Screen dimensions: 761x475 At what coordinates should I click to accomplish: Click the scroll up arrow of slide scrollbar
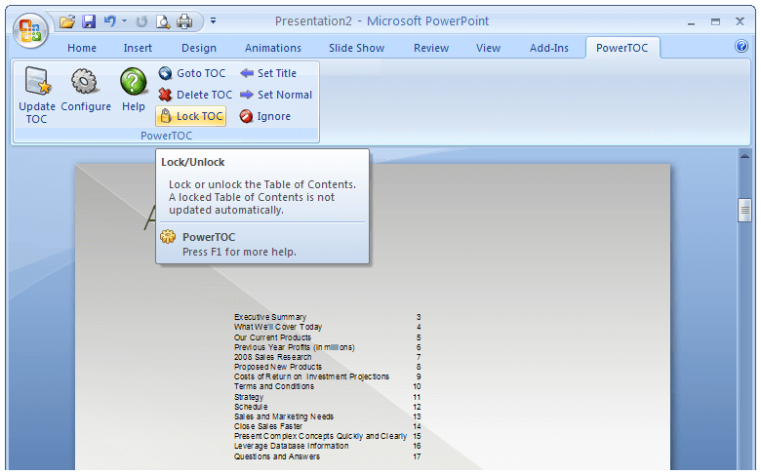pyautogui.click(x=744, y=156)
